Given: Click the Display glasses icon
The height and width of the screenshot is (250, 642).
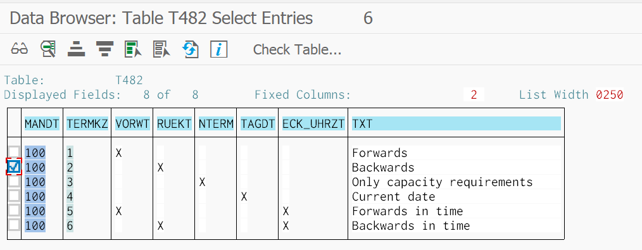Looking at the screenshot, I should pyautogui.click(x=19, y=49).
